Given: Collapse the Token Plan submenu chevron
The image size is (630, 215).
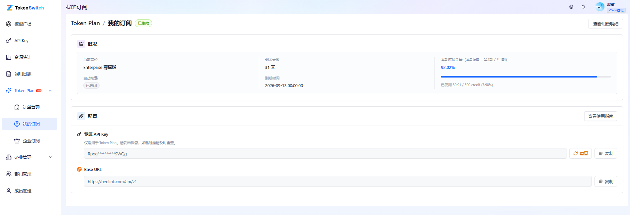Looking at the screenshot, I should coord(50,90).
